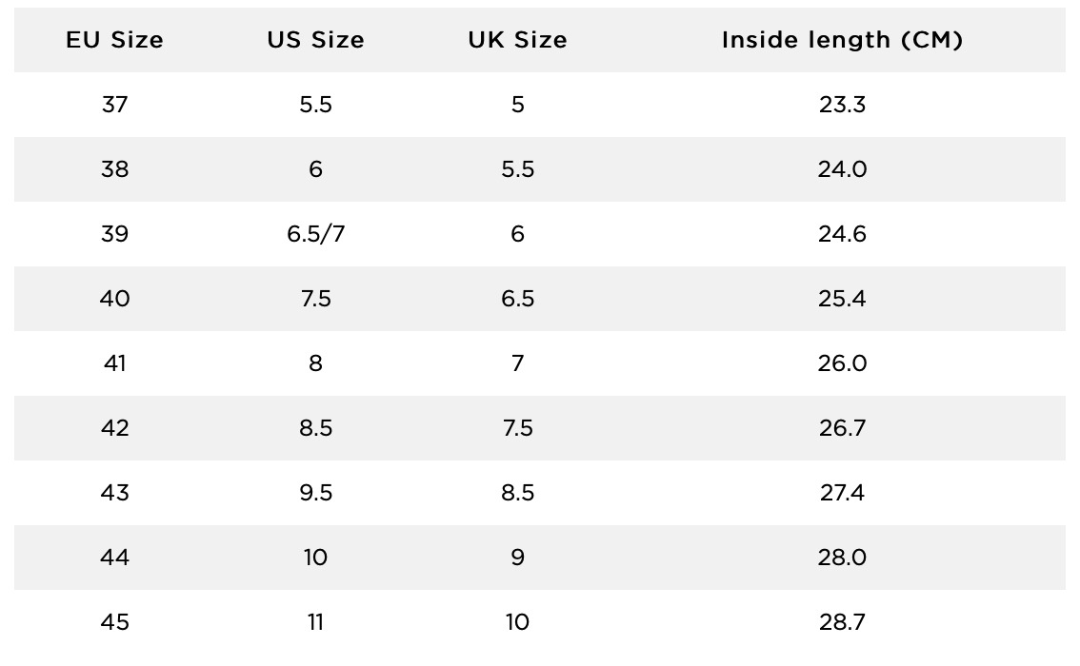1080x666 pixels.
Task: Click the EU Size column header
Action: point(114,40)
